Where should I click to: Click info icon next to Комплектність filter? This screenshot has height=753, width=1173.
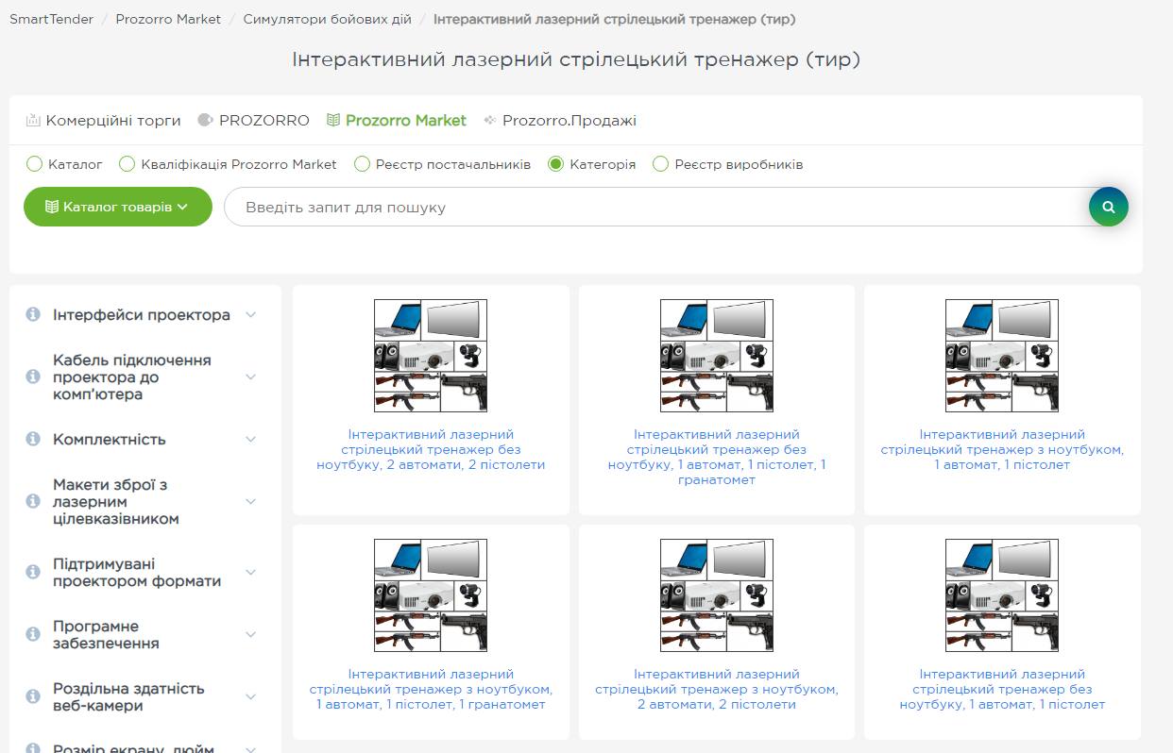pyautogui.click(x=33, y=439)
